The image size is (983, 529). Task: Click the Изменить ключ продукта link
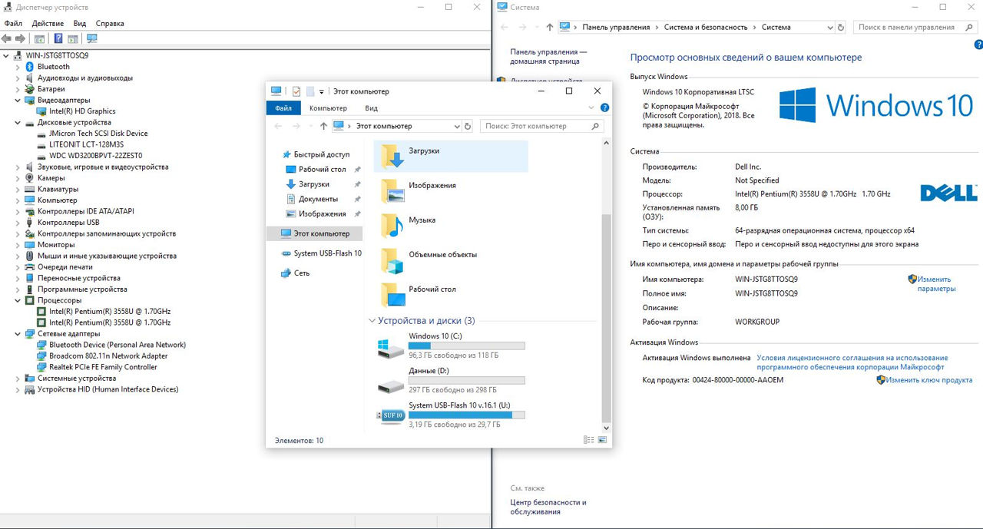point(929,380)
